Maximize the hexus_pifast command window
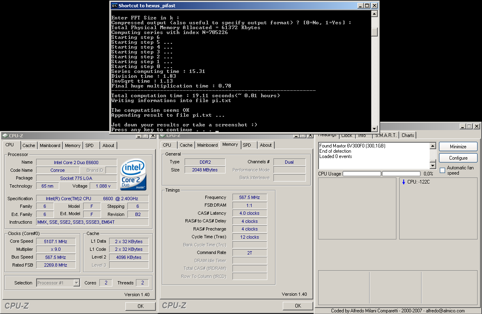 pos(367,6)
